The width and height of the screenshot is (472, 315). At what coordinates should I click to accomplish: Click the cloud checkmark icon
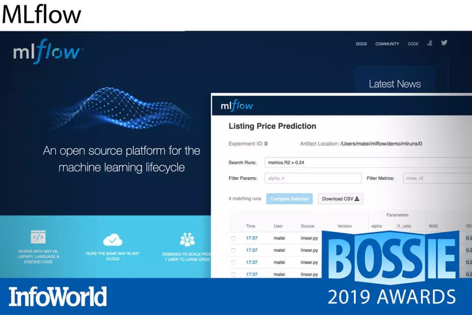click(x=113, y=240)
